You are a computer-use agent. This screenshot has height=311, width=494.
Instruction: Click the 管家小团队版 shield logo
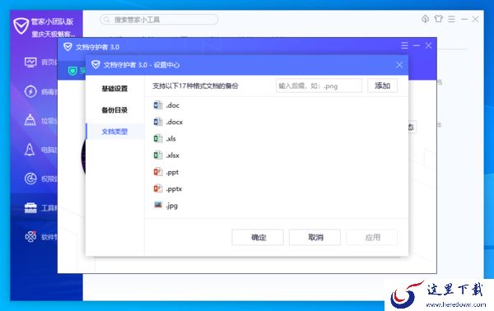pyautogui.click(x=21, y=26)
